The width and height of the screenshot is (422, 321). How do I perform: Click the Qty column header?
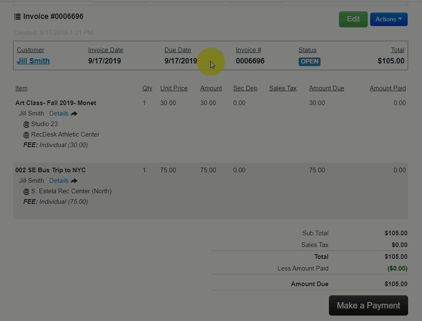[x=147, y=88]
